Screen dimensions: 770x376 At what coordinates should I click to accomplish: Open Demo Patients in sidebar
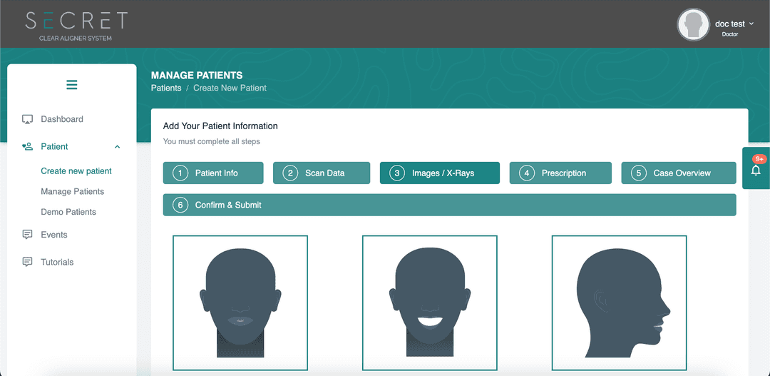68,212
